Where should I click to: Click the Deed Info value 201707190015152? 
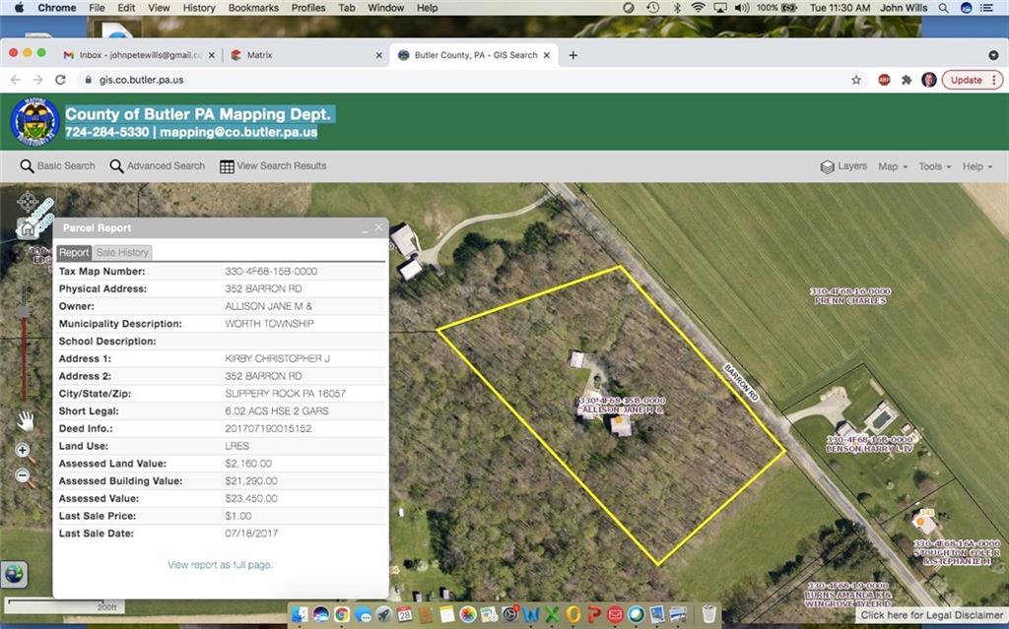pyautogui.click(x=268, y=428)
